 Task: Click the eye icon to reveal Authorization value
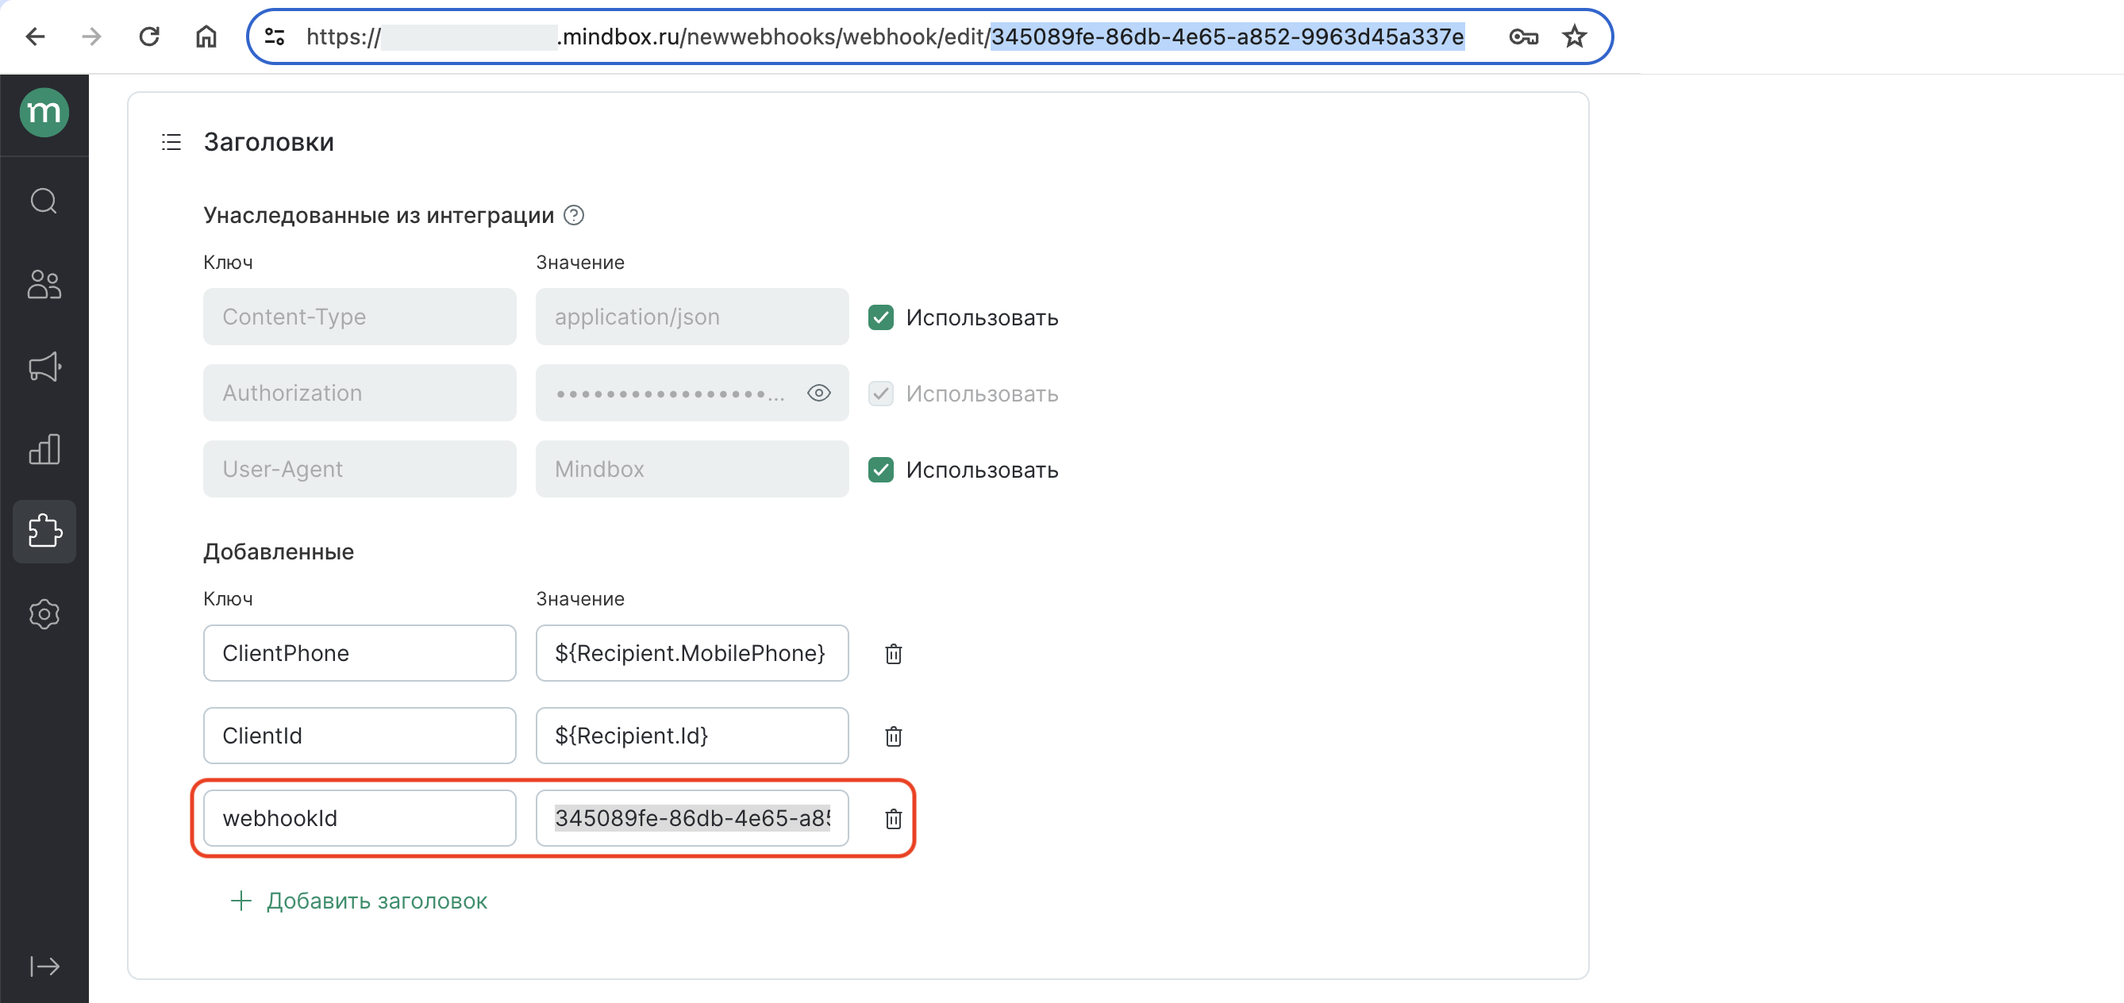click(821, 394)
